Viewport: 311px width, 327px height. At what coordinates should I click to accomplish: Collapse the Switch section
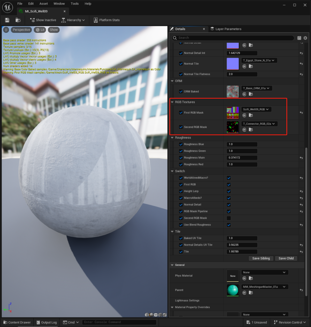coord(172,171)
